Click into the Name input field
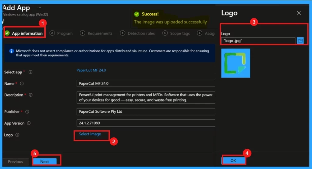Screen dimensions: 312x169 [146, 83]
